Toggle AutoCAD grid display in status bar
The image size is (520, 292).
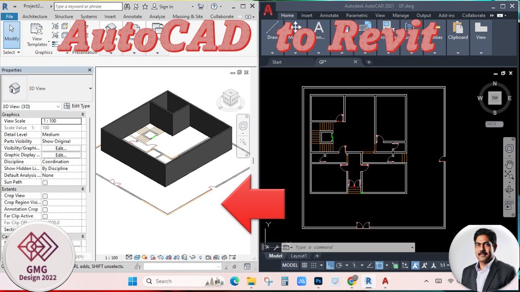click(304, 265)
